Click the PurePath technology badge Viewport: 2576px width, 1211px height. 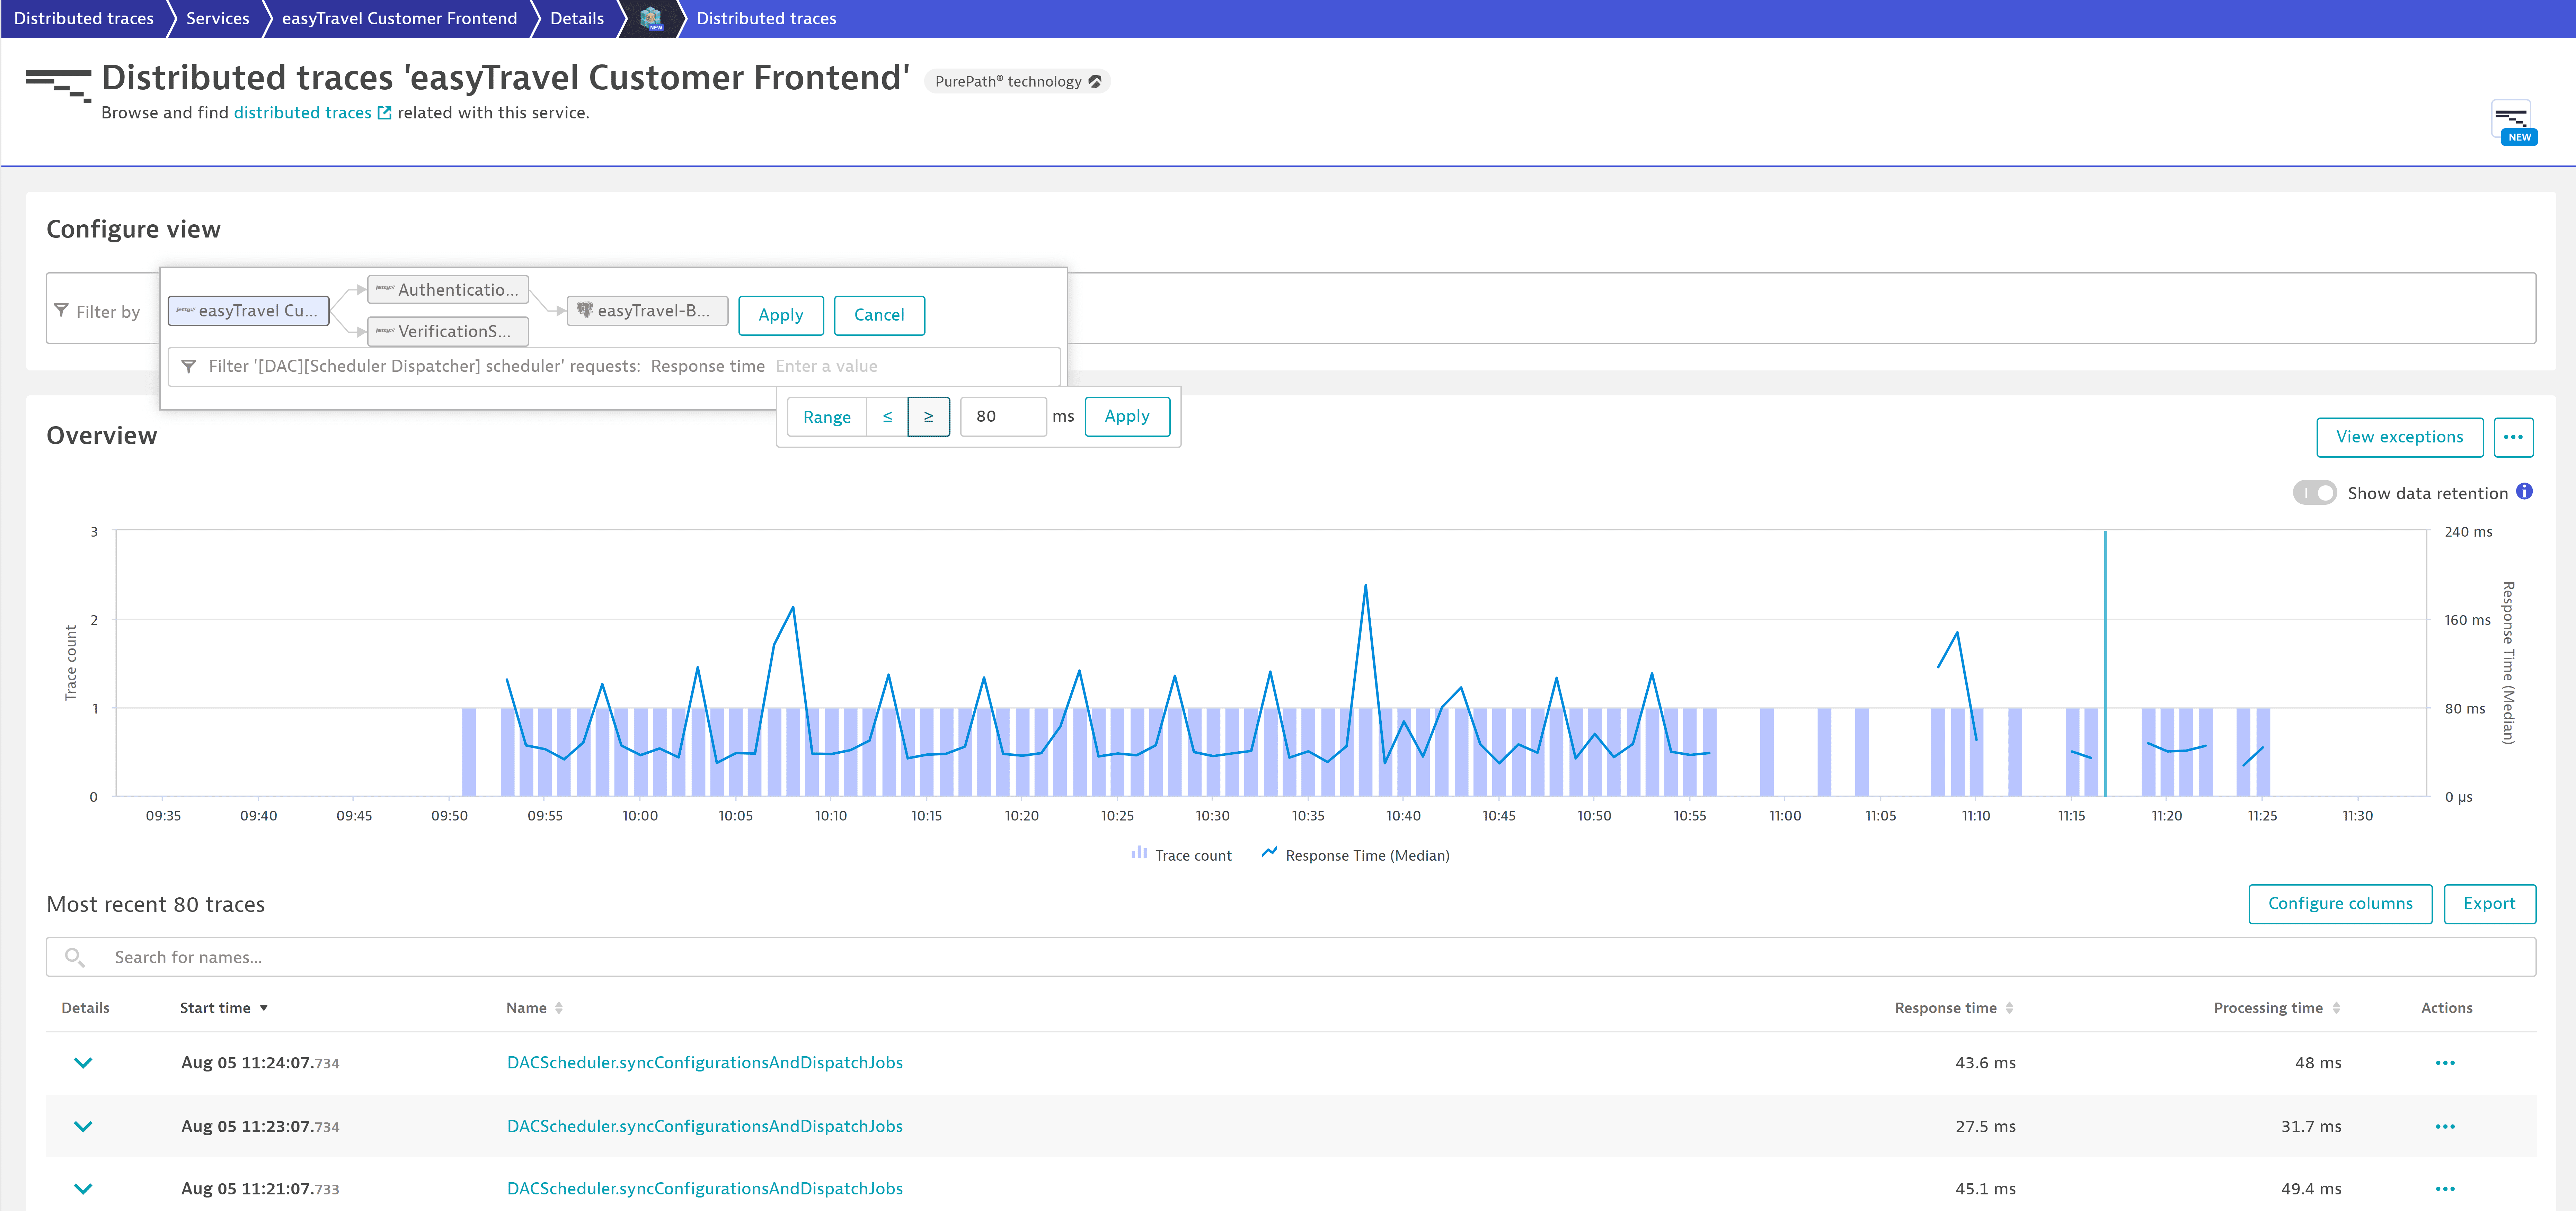click(x=1017, y=82)
